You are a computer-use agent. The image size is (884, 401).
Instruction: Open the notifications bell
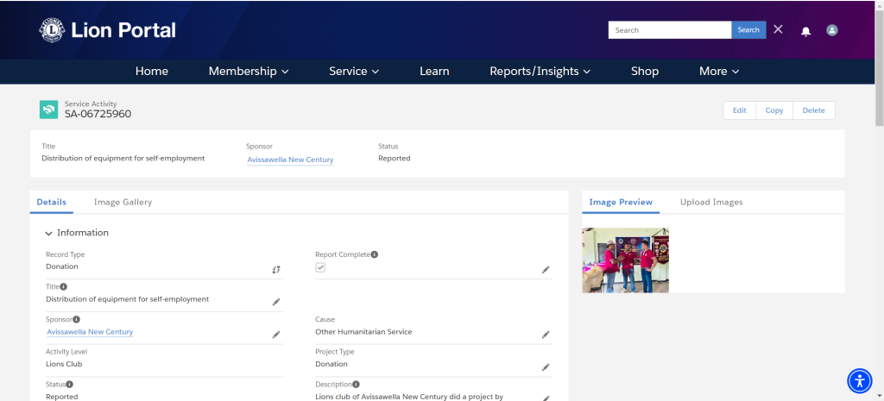click(805, 31)
